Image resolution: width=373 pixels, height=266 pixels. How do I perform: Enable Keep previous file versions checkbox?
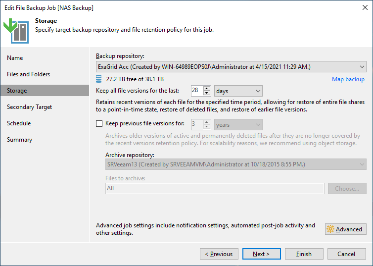99,123
